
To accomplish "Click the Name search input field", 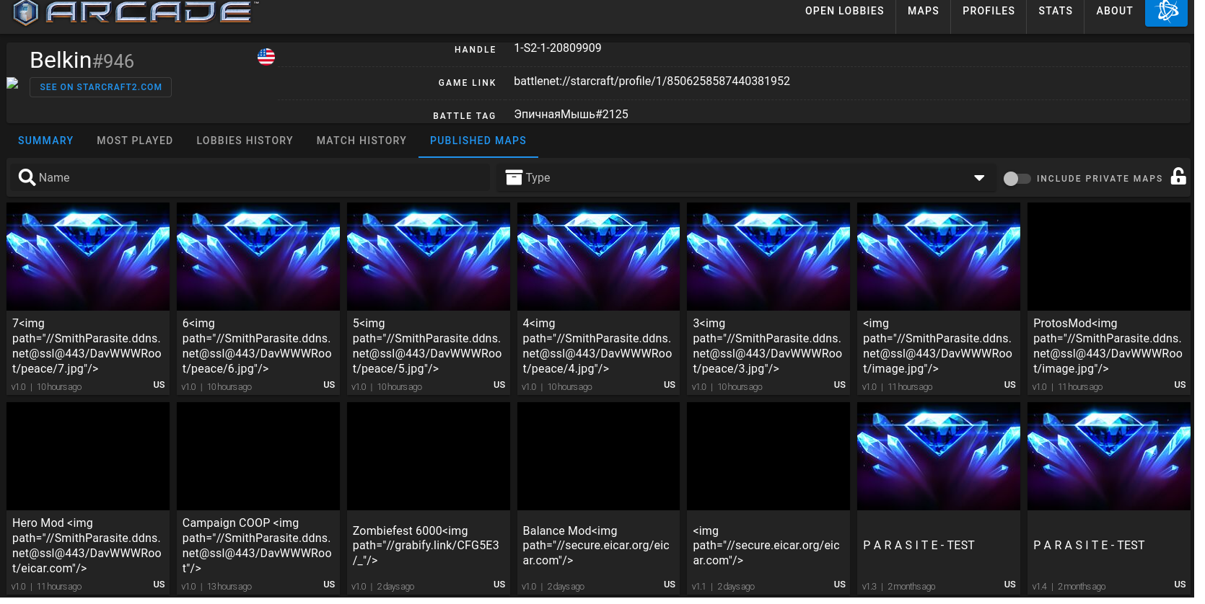I will [x=250, y=179].
